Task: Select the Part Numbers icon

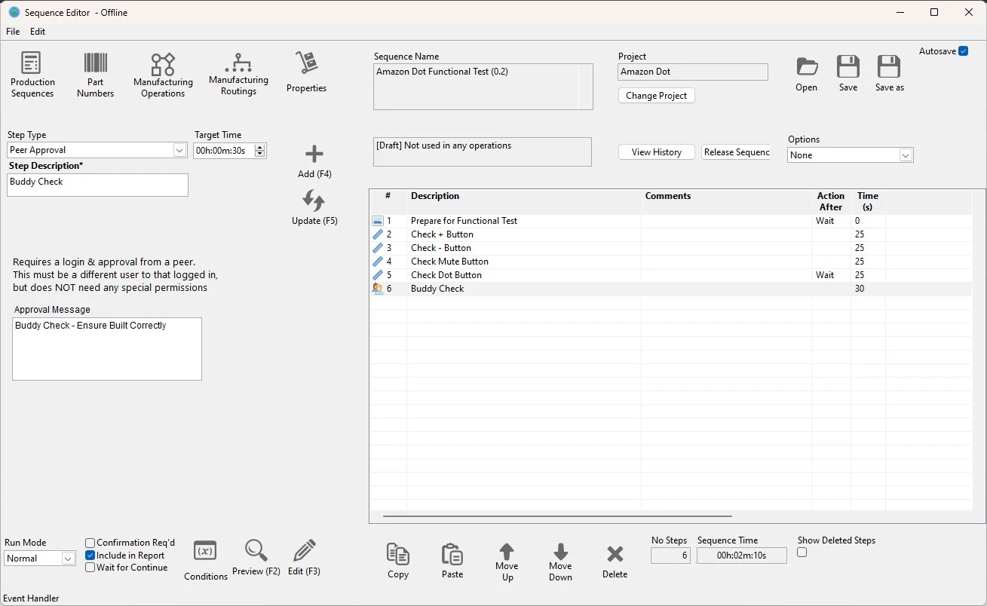Action: 95,73
